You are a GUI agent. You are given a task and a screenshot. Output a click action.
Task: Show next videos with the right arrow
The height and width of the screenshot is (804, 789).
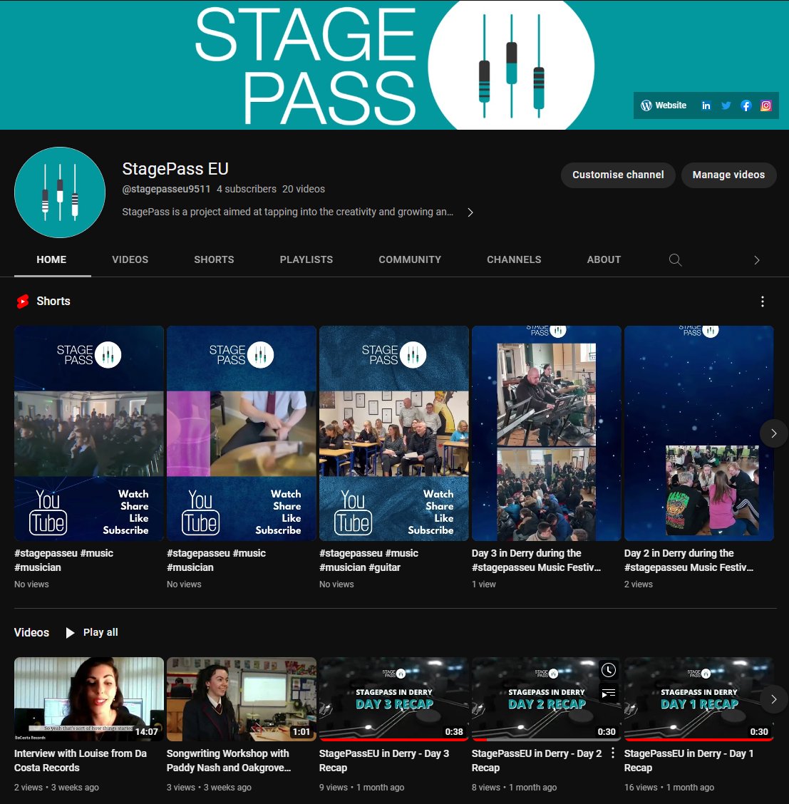coord(773,699)
